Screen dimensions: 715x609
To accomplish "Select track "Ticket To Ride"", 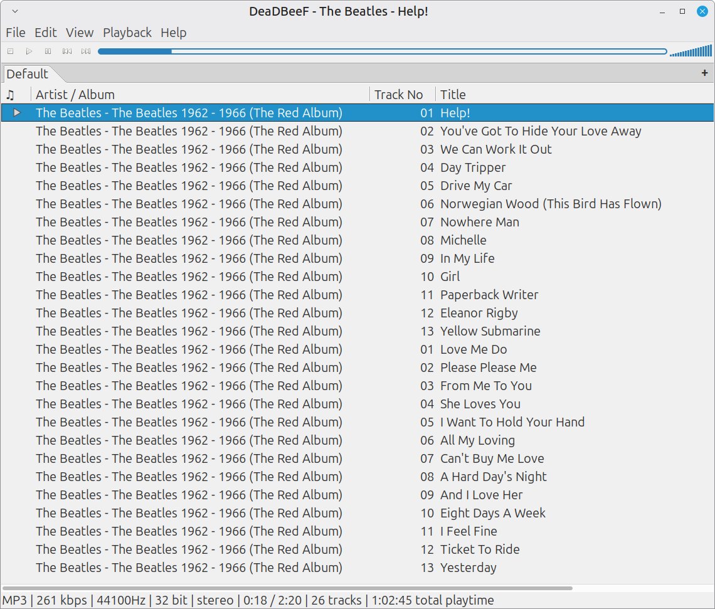I will pyautogui.click(x=357, y=550).
